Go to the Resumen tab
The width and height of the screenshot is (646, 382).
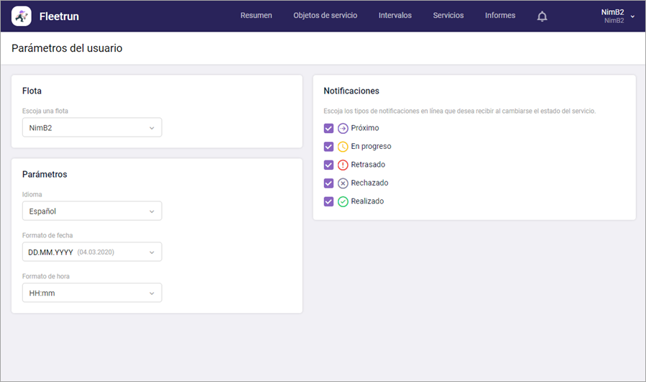tap(257, 15)
